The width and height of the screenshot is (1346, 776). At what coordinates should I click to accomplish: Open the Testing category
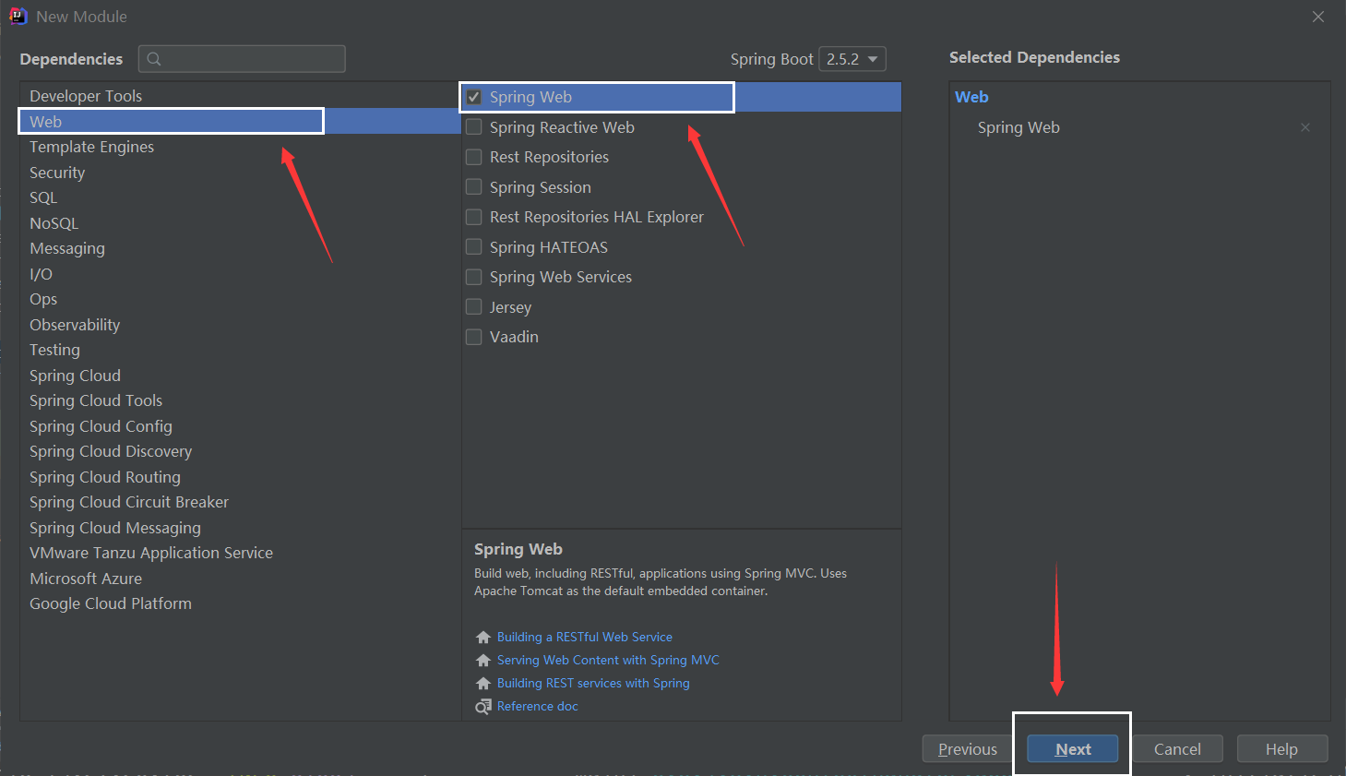tap(240, 350)
